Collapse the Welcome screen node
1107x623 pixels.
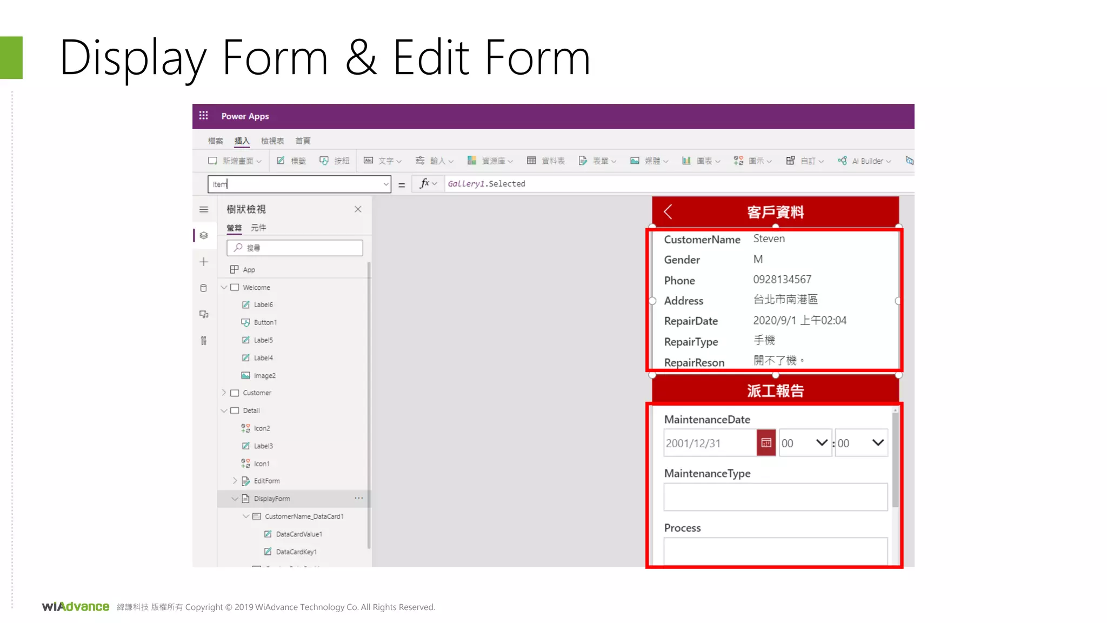coord(224,287)
